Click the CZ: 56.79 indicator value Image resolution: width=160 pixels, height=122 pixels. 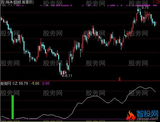click(x=20, y=83)
